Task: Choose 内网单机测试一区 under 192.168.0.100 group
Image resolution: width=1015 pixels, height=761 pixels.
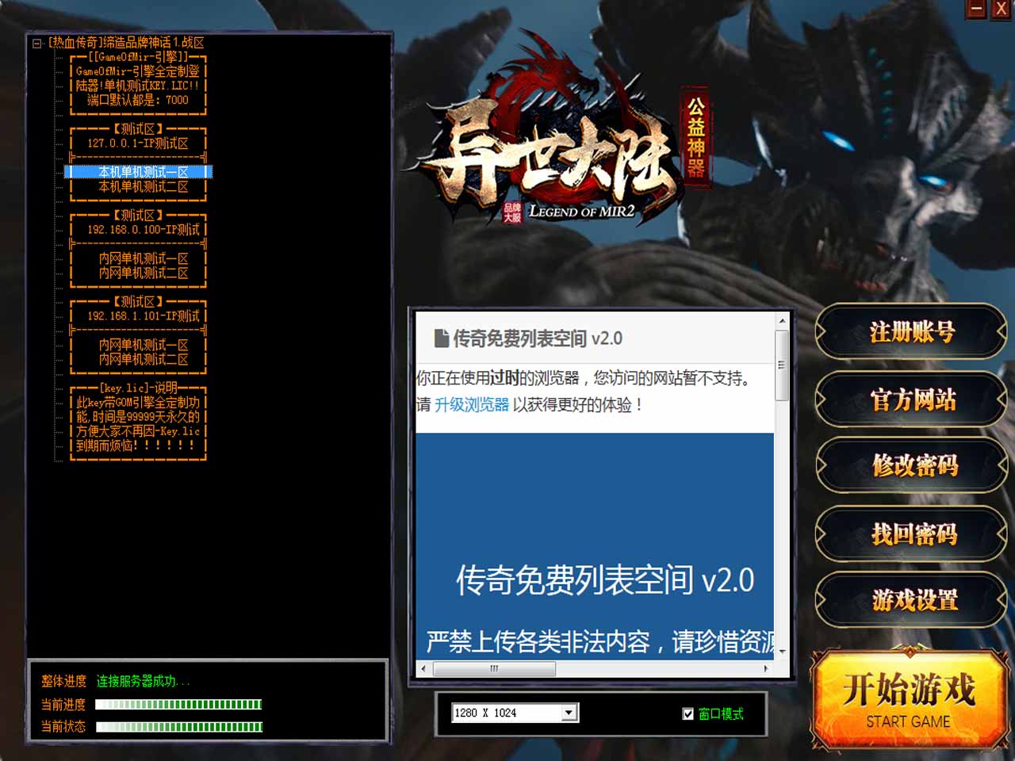Action: pos(143,258)
